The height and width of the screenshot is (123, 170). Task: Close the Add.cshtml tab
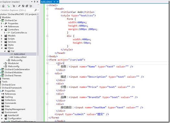[x=57, y=2]
